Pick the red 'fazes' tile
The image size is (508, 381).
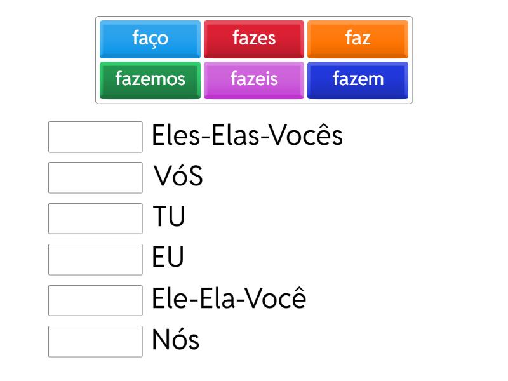click(254, 39)
